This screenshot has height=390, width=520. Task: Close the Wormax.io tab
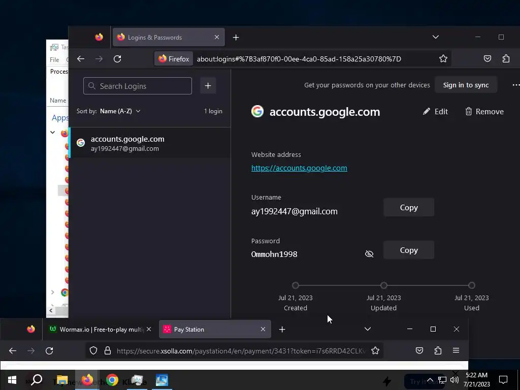[x=149, y=329]
